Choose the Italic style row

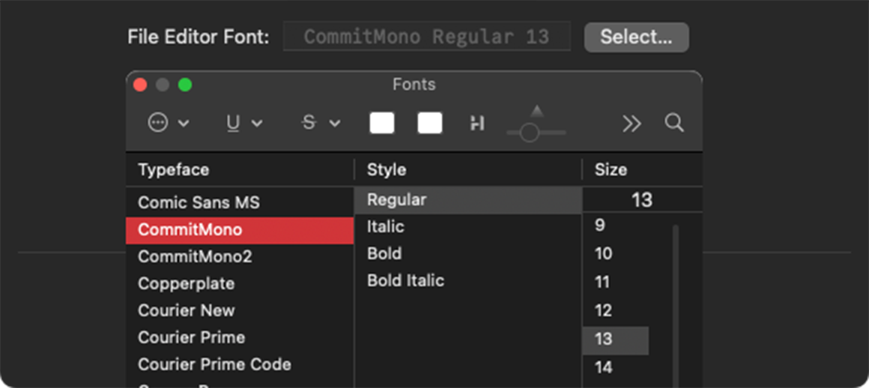tap(468, 227)
